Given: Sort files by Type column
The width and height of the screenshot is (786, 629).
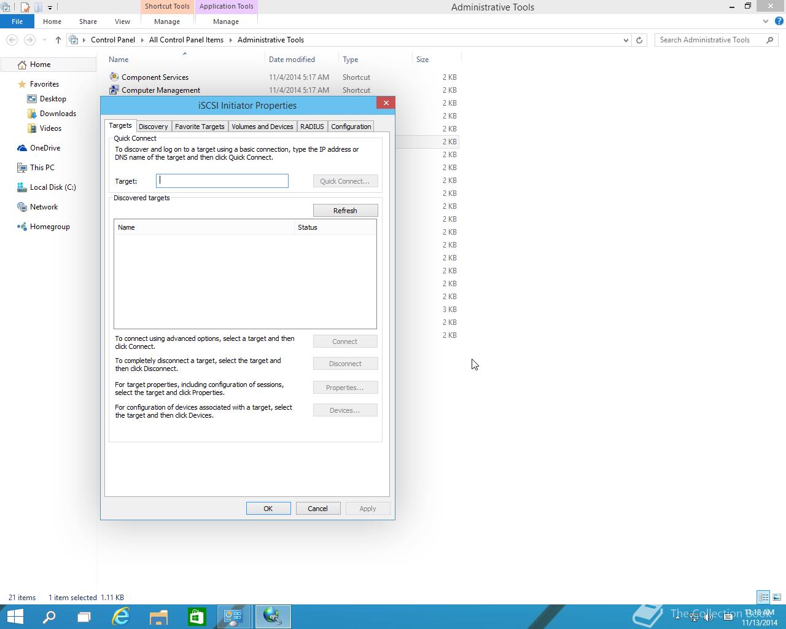Looking at the screenshot, I should 375,60.
